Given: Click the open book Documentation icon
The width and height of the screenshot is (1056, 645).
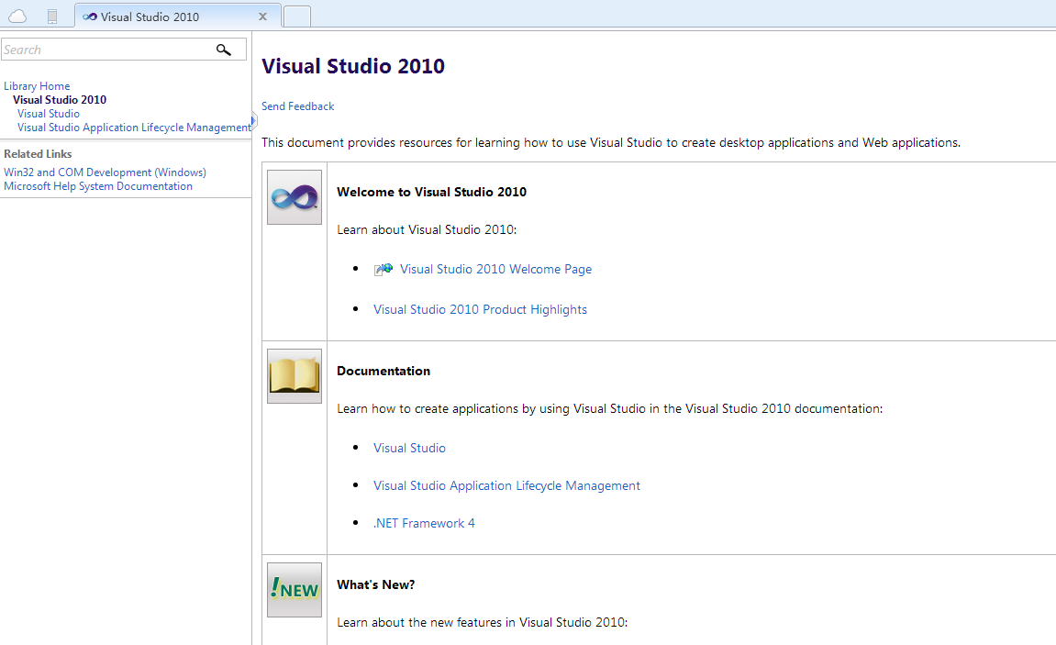Looking at the screenshot, I should point(295,376).
